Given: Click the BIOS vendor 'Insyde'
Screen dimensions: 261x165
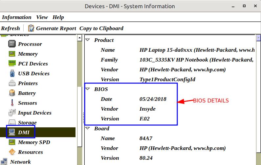Looking at the screenshot, I should [x=147, y=109].
